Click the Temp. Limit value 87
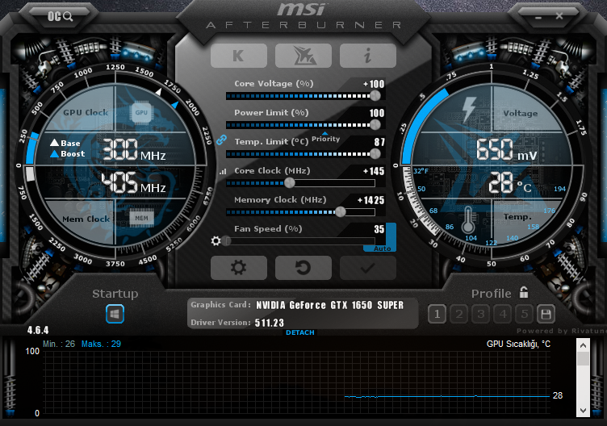The height and width of the screenshot is (426, 607). click(x=379, y=142)
